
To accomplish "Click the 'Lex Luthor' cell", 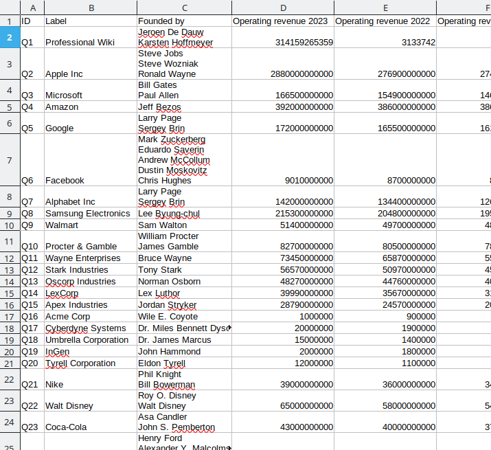I will click(x=185, y=293).
